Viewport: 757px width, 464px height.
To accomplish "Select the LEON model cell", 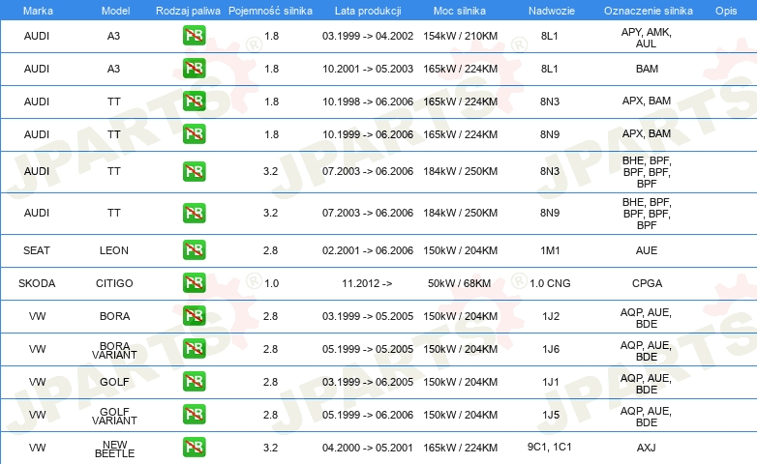I will click(x=114, y=250).
